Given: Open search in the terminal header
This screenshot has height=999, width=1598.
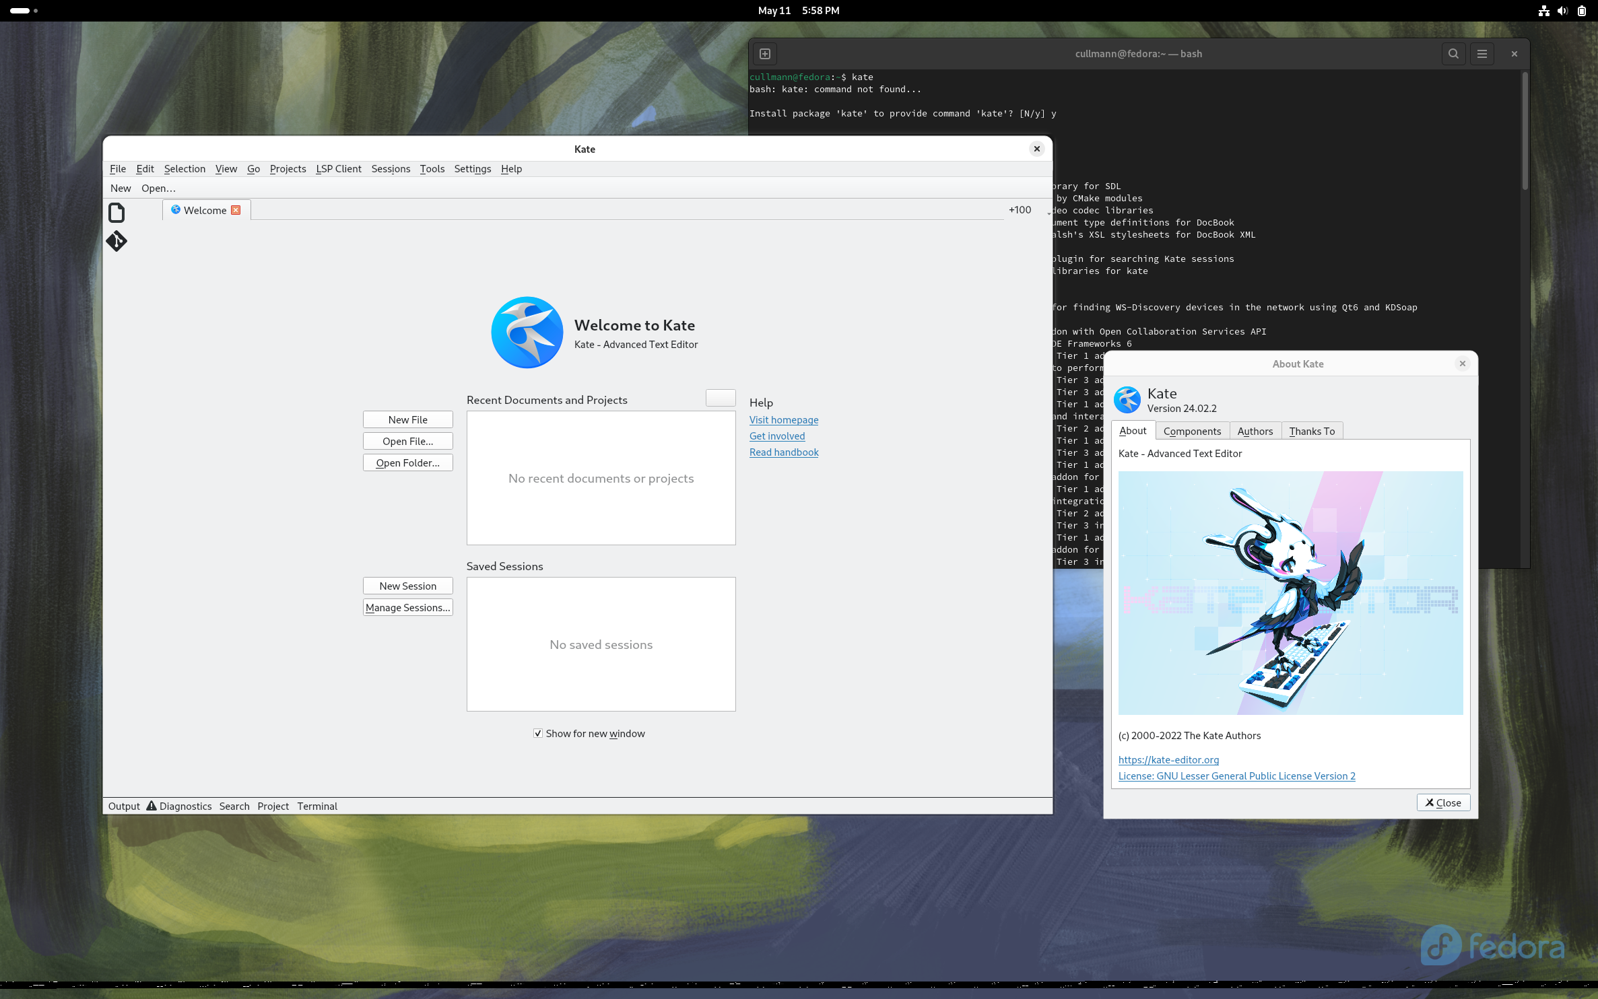Looking at the screenshot, I should pyautogui.click(x=1453, y=54).
